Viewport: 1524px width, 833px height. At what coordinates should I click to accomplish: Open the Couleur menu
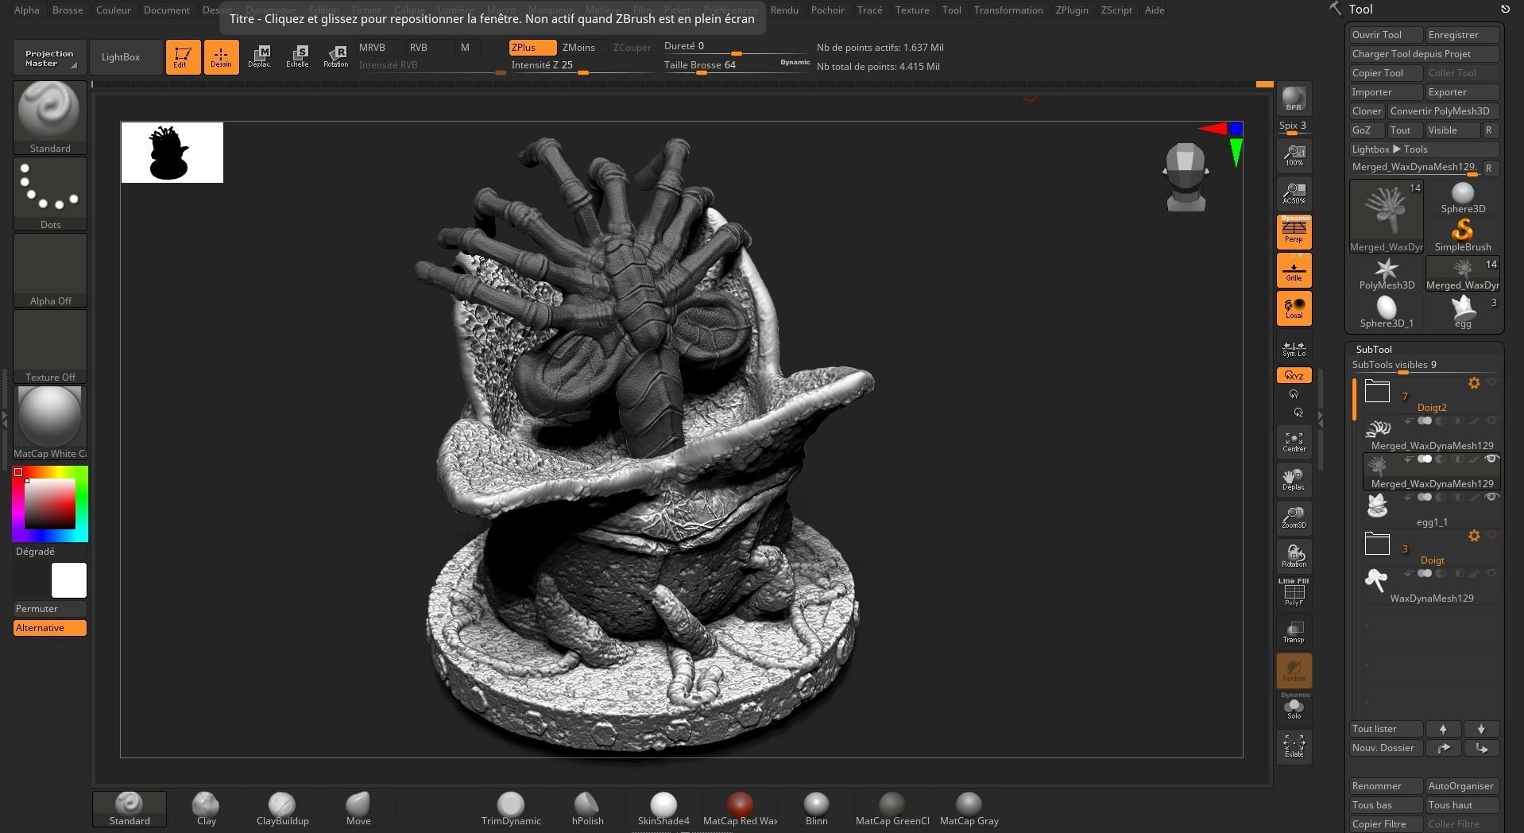tap(114, 10)
